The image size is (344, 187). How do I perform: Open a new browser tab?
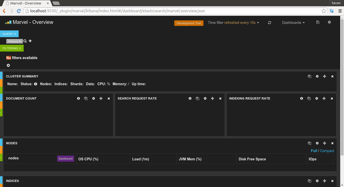[x=56, y=3]
